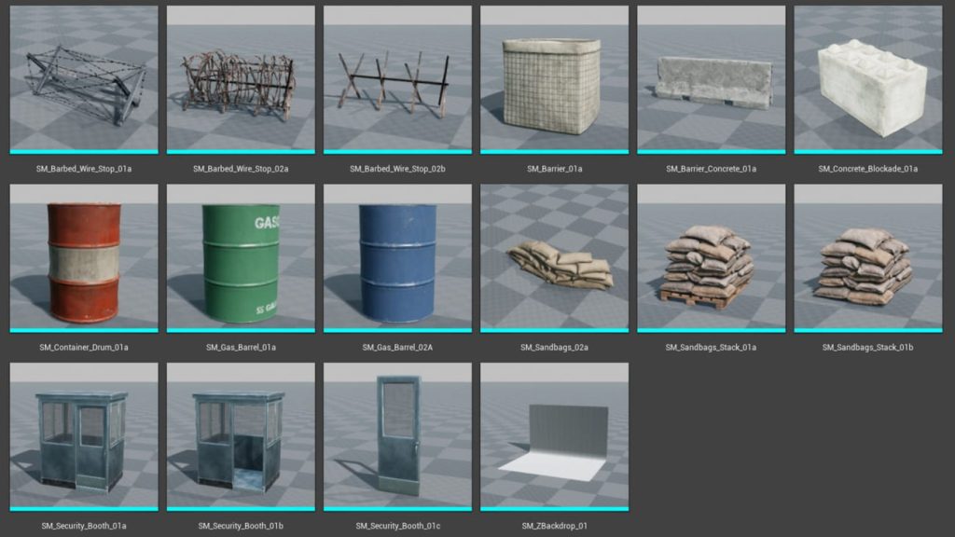Open the SM_Security_Booth_01a thumbnail
This screenshot has width=955, height=537.
coord(84,437)
